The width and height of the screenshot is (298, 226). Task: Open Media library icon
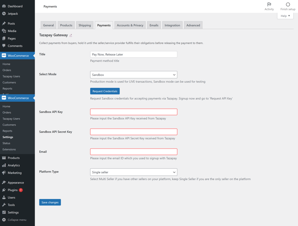tap(4, 31)
